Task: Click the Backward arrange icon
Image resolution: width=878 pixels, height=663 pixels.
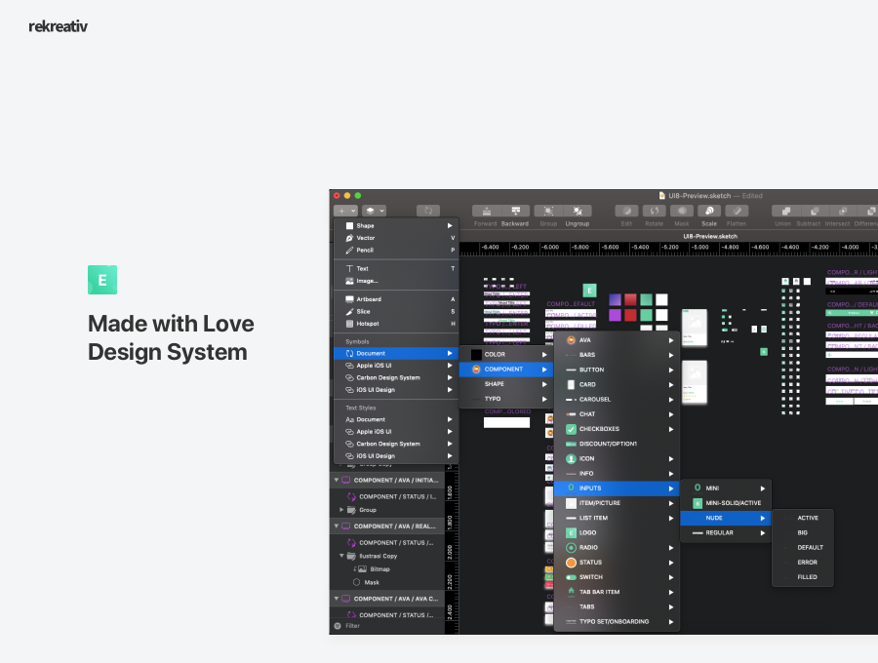Action: click(515, 211)
